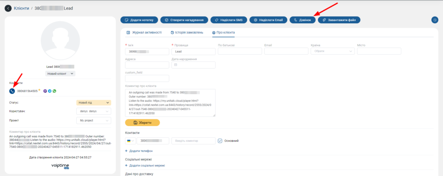The image size is (443, 176).
Task: Open the Проект dropdown showing My project
Action: pyautogui.click(x=93, y=120)
